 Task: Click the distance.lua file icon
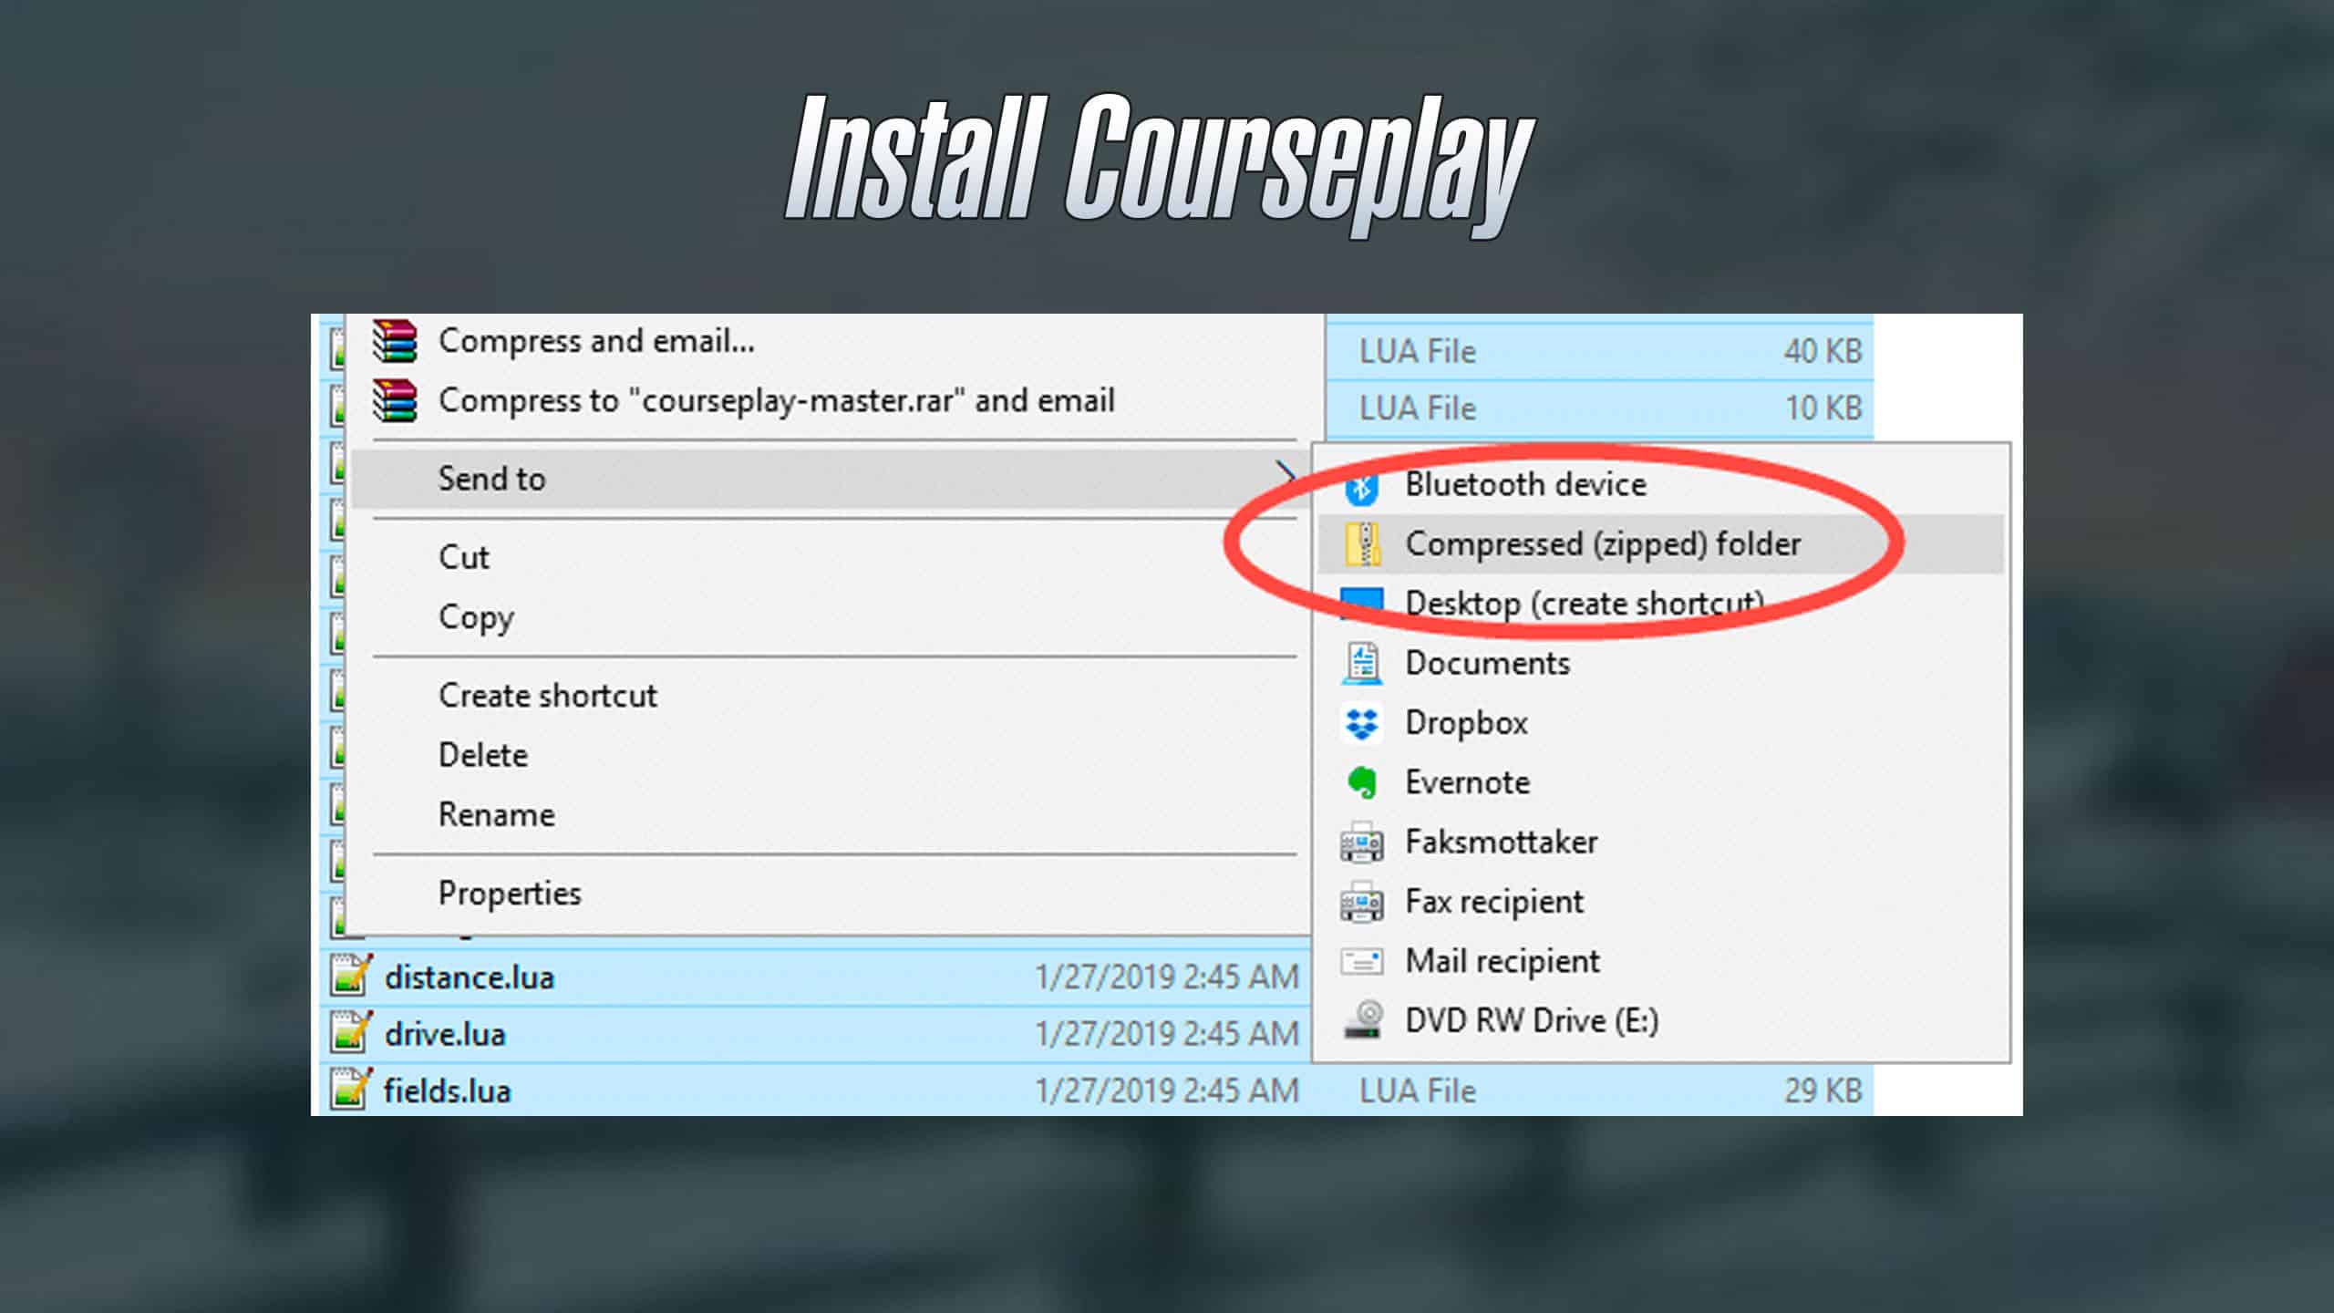(x=351, y=975)
